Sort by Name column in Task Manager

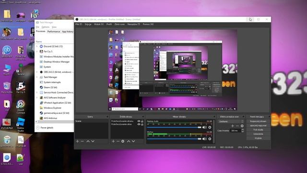(39, 42)
